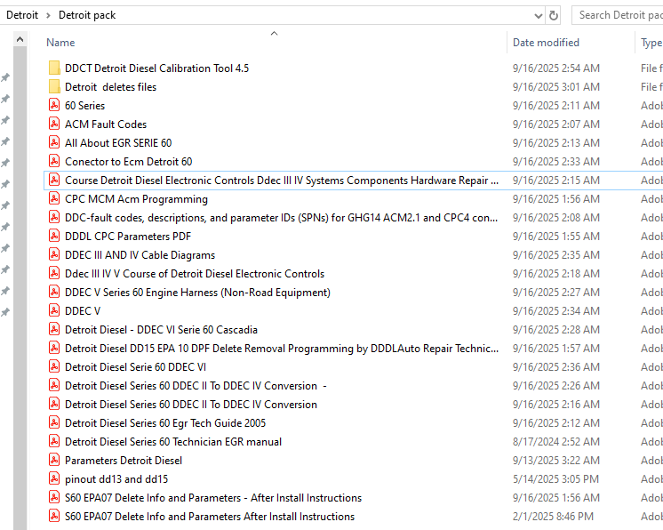This screenshot has width=663, height=530.
Task: Click the collapse arrow above column headers
Action: pos(274,34)
